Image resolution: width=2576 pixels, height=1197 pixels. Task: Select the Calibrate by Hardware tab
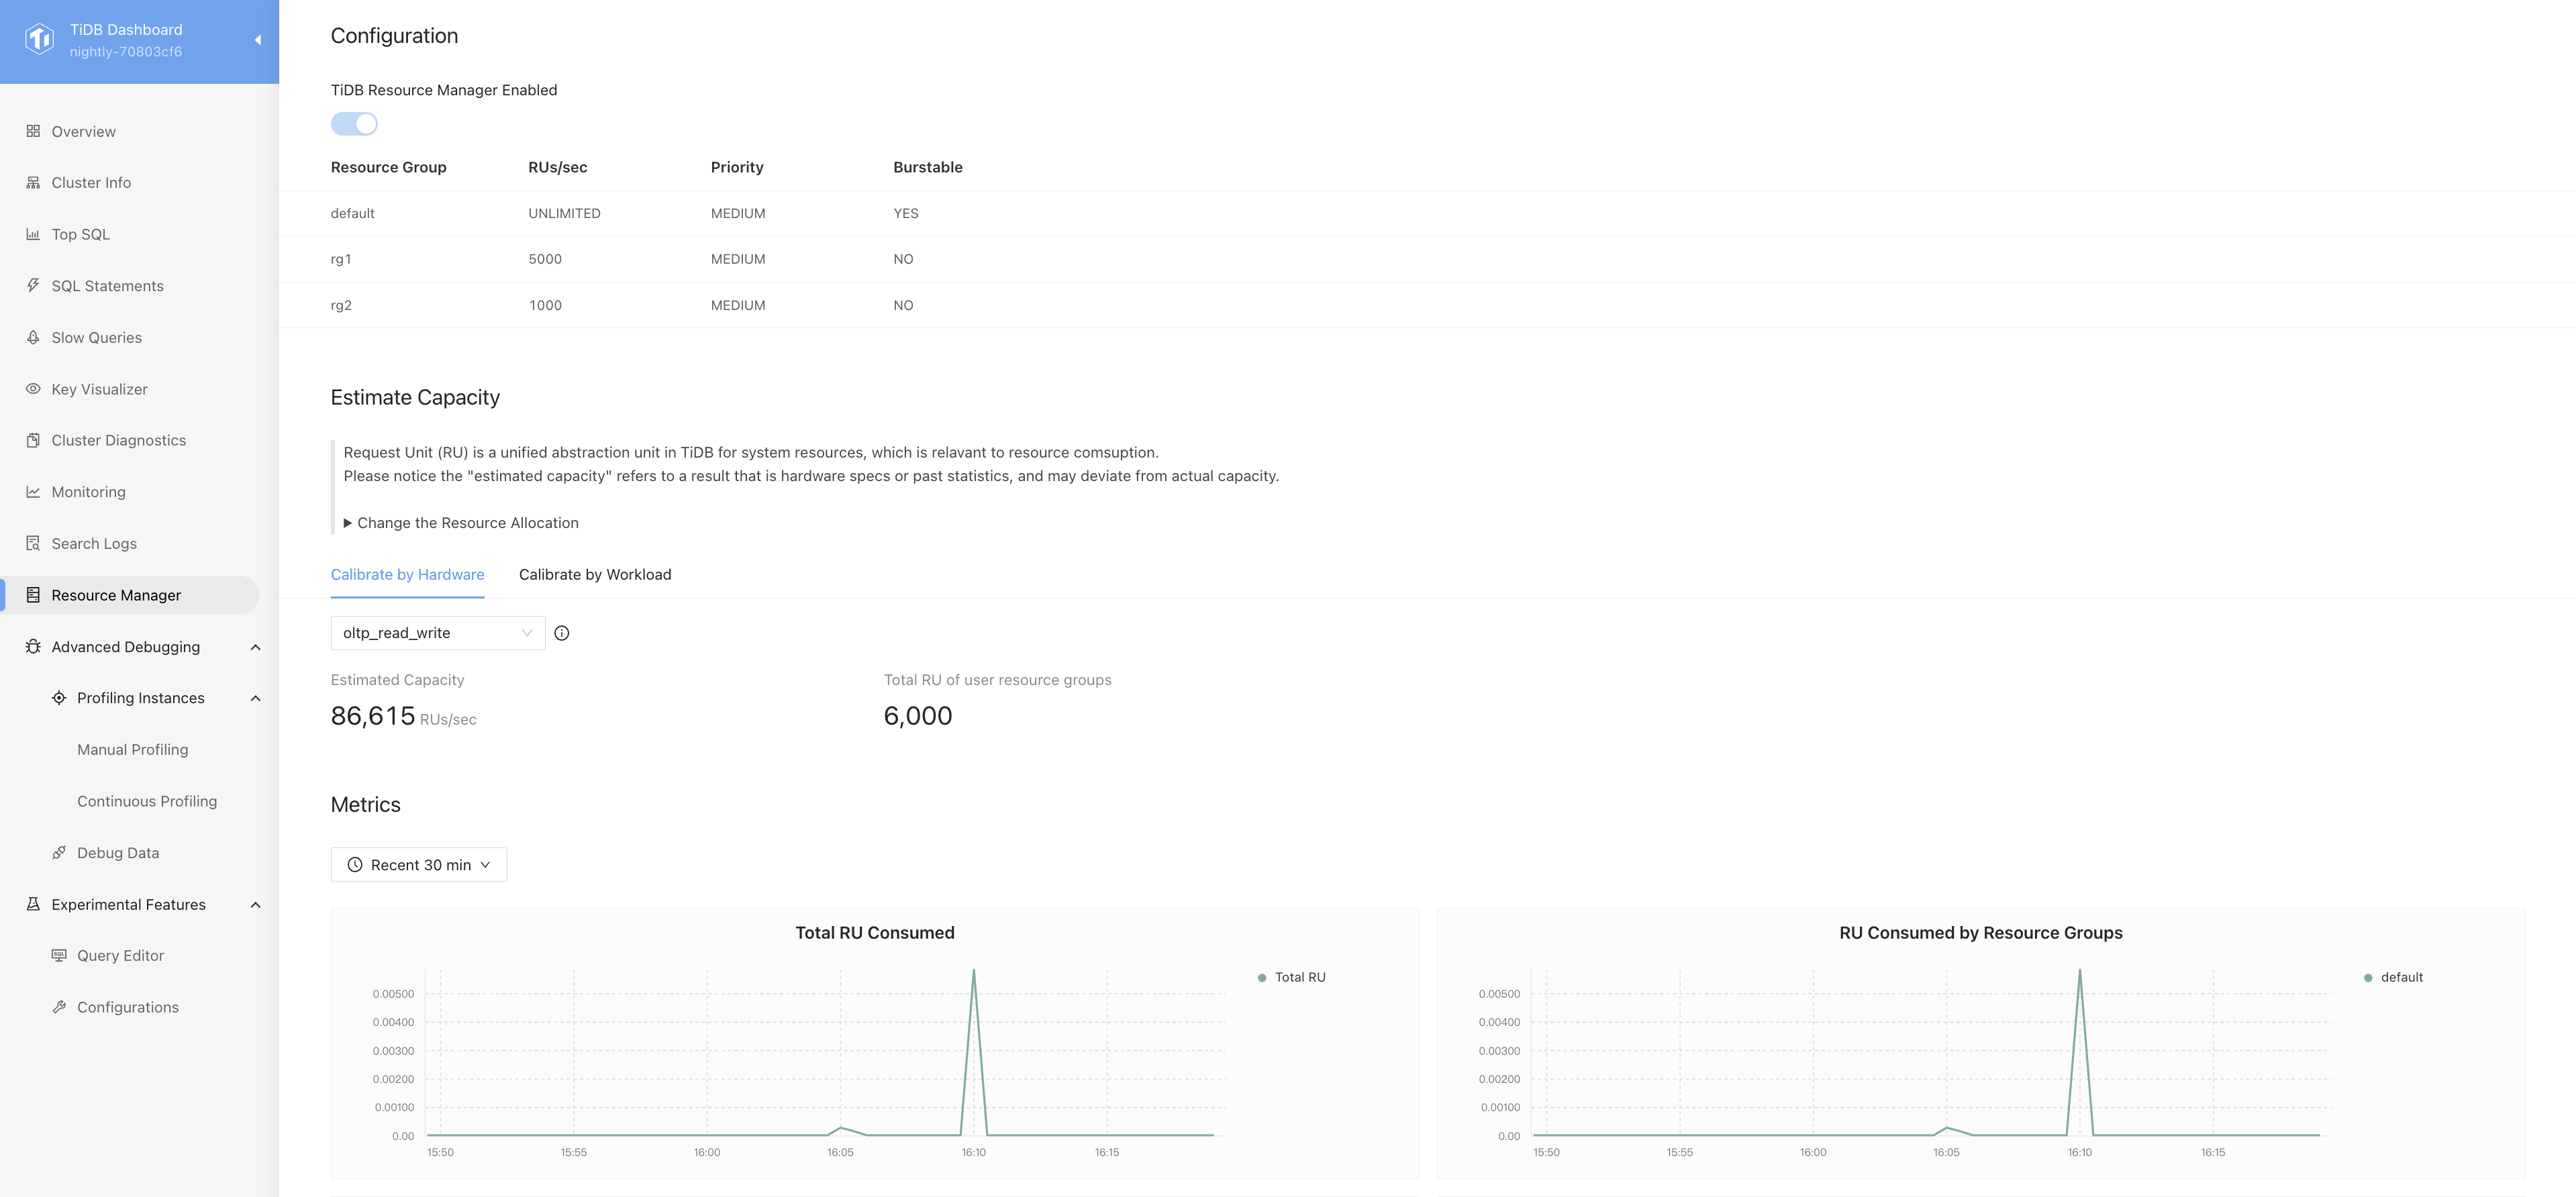pyautogui.click(x=407, y=575)
